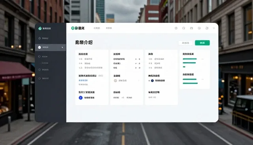The width and height of the screenshot is (253, 145).
Task: Click the white outlined button beside the green button
Action: coord(185,43)
